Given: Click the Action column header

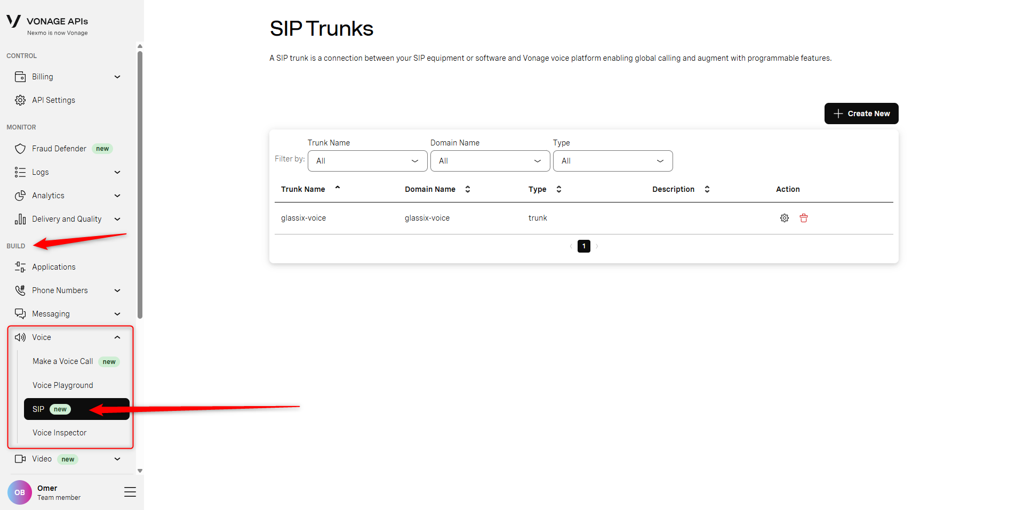Looking at the screenshot, I should pos(788,189).
